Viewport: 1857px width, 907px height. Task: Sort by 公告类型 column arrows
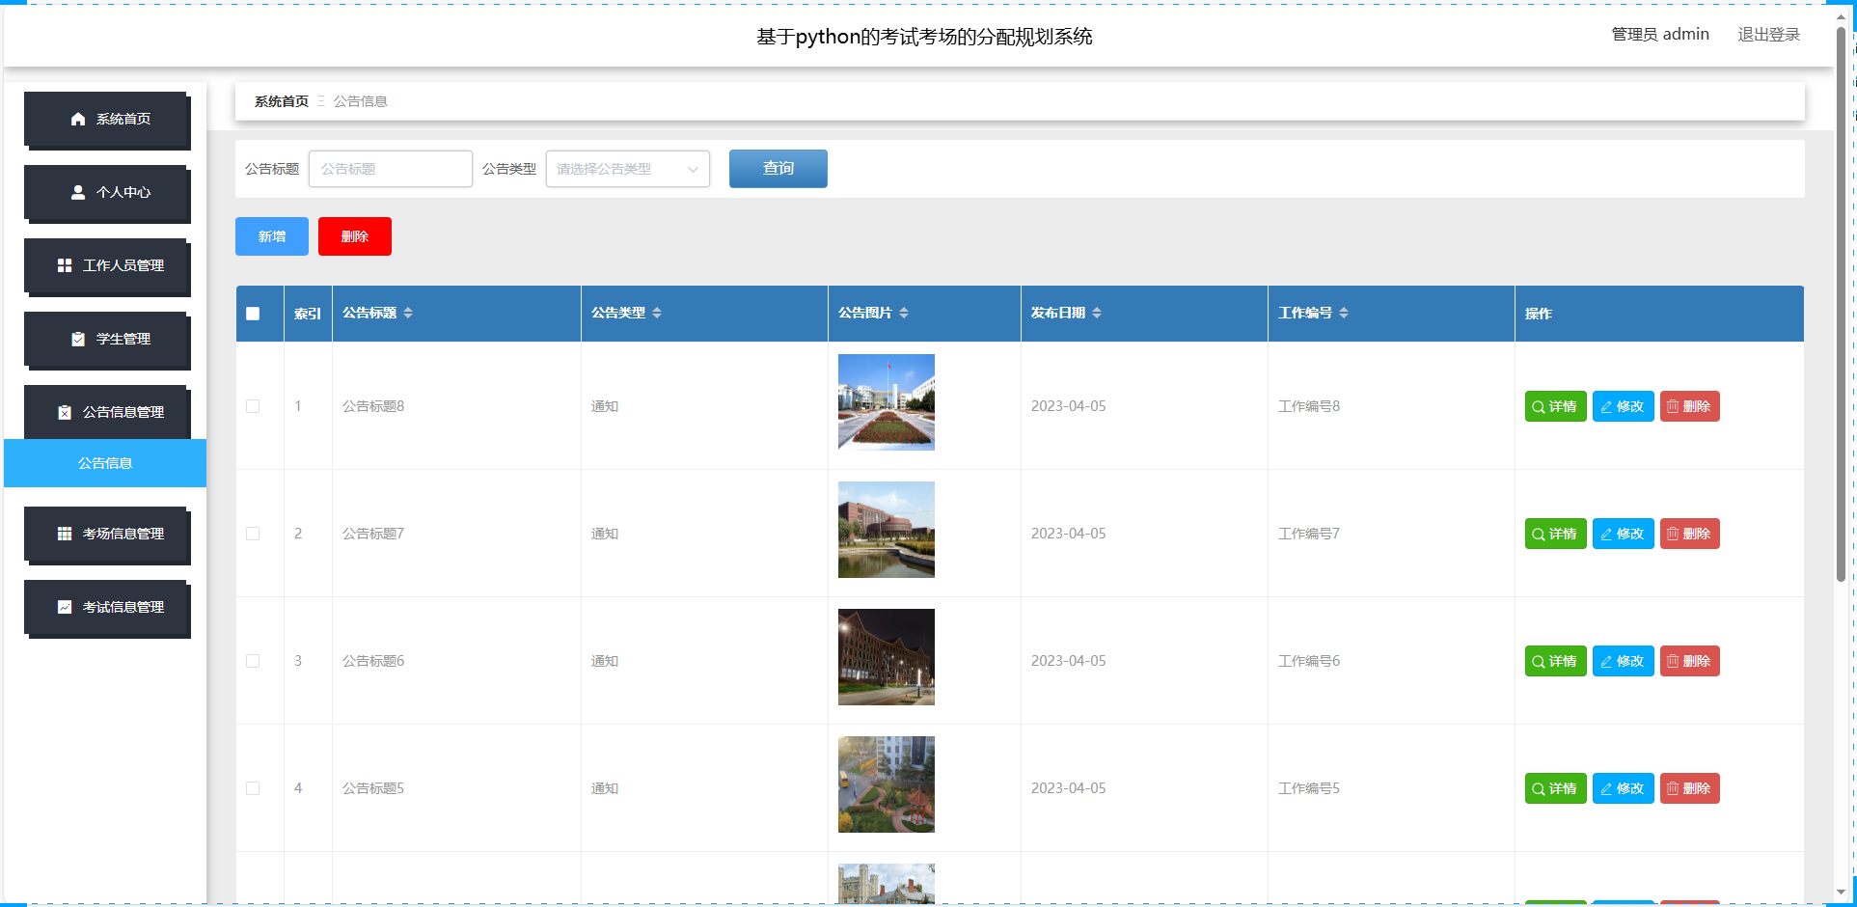pos(657,313)
